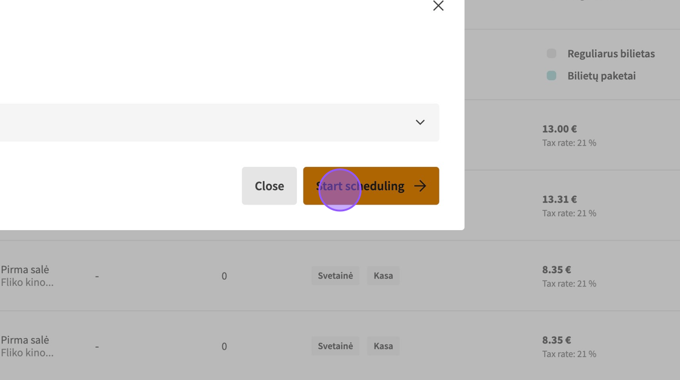
Task: Click the Reguliarus bilietas legend label
Action: tap(611, 53)
